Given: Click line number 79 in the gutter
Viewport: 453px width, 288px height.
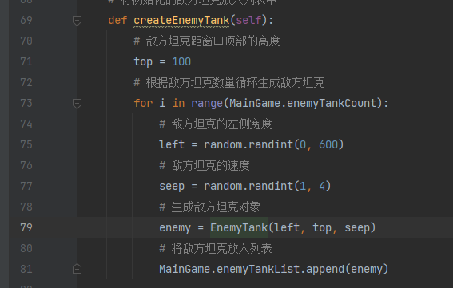Looking at the screenshot, I should point(26,227).
